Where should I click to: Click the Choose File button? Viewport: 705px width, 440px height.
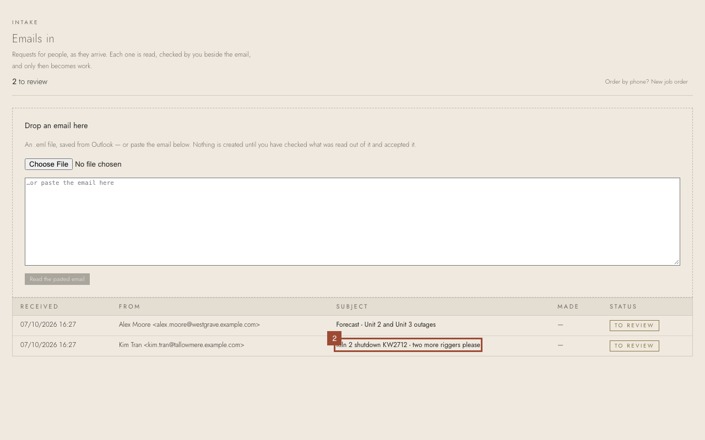tap(48, 164)
